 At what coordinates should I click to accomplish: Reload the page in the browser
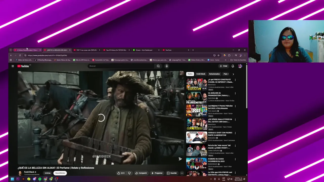(20, 55)
